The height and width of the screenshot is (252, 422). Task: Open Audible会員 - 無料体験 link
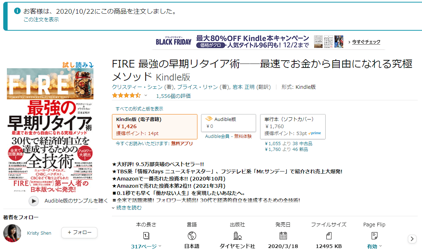pyautogui.click(x=228, y=136)
